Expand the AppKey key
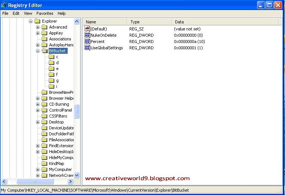Viewport: 285px width, 195px height. (38, 33)
